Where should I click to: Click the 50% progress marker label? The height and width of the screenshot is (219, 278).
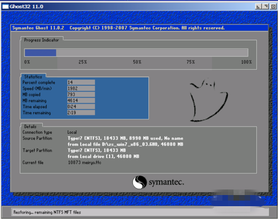coord(137,62)
